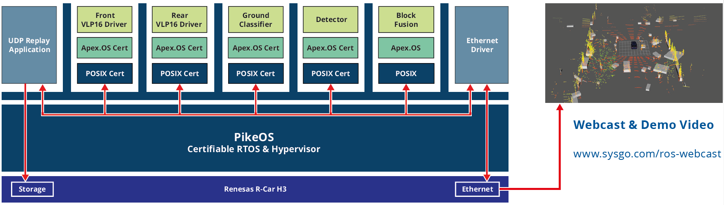
Task: Click the POSIX box under Block Fusion
Action: (x=406, y=73)
